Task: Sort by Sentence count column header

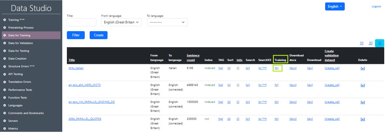Action: (x=193, y=58)
